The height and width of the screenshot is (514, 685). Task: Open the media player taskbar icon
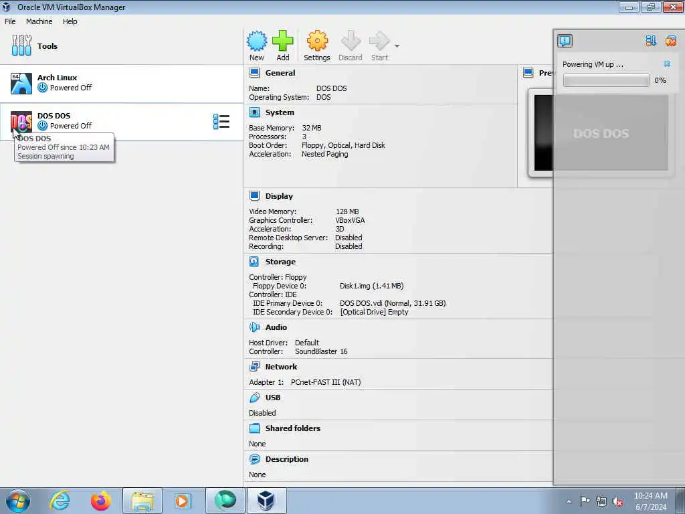(x=182, y=501)
